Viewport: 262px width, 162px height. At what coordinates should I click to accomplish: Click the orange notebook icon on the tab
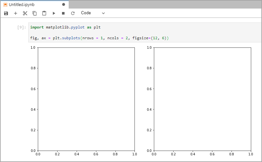(5, 5)
